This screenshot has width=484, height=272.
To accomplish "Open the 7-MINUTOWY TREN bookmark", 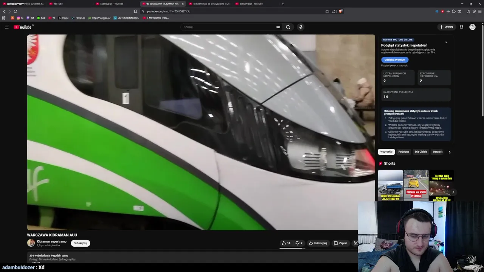I will (156, 18).
